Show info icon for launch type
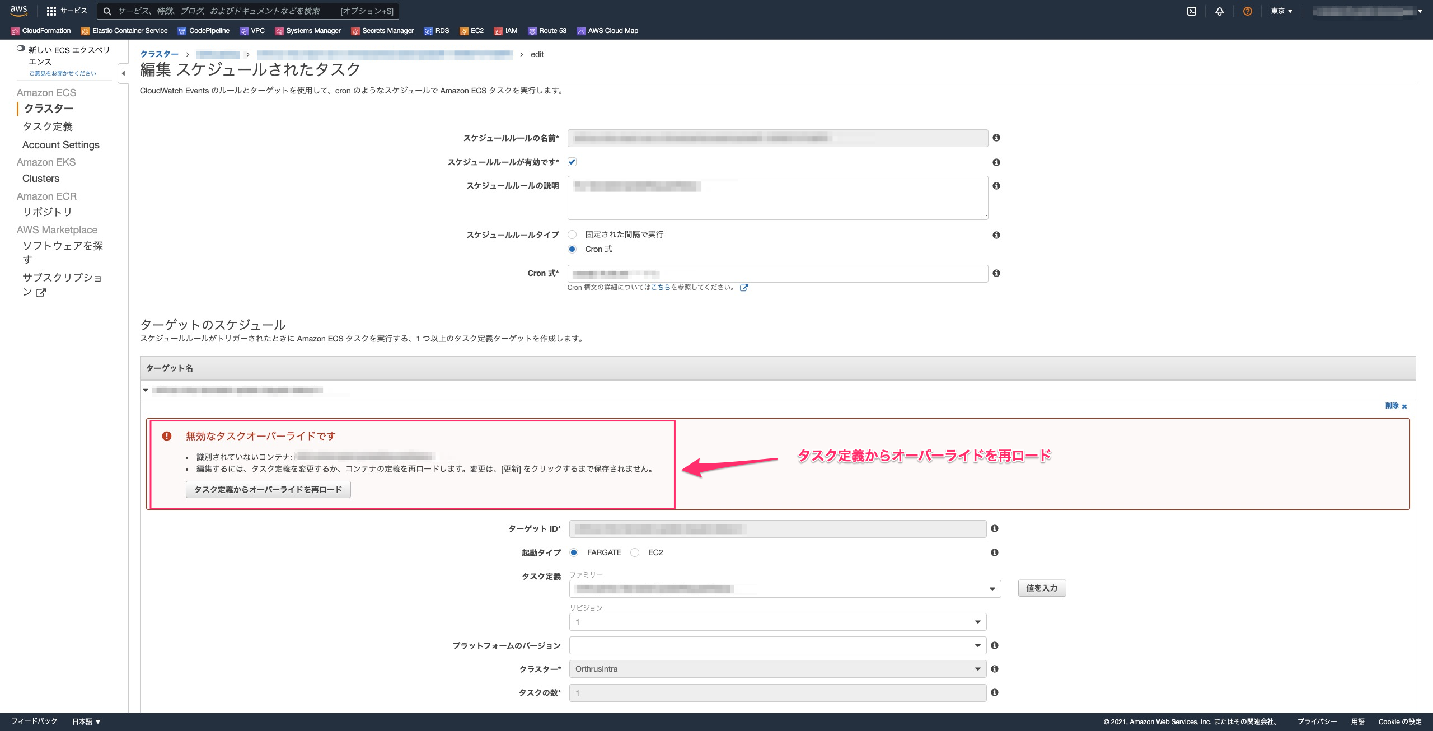This screenshot has height=731, width=1433. pyautogui.click(x=995, y=552)
